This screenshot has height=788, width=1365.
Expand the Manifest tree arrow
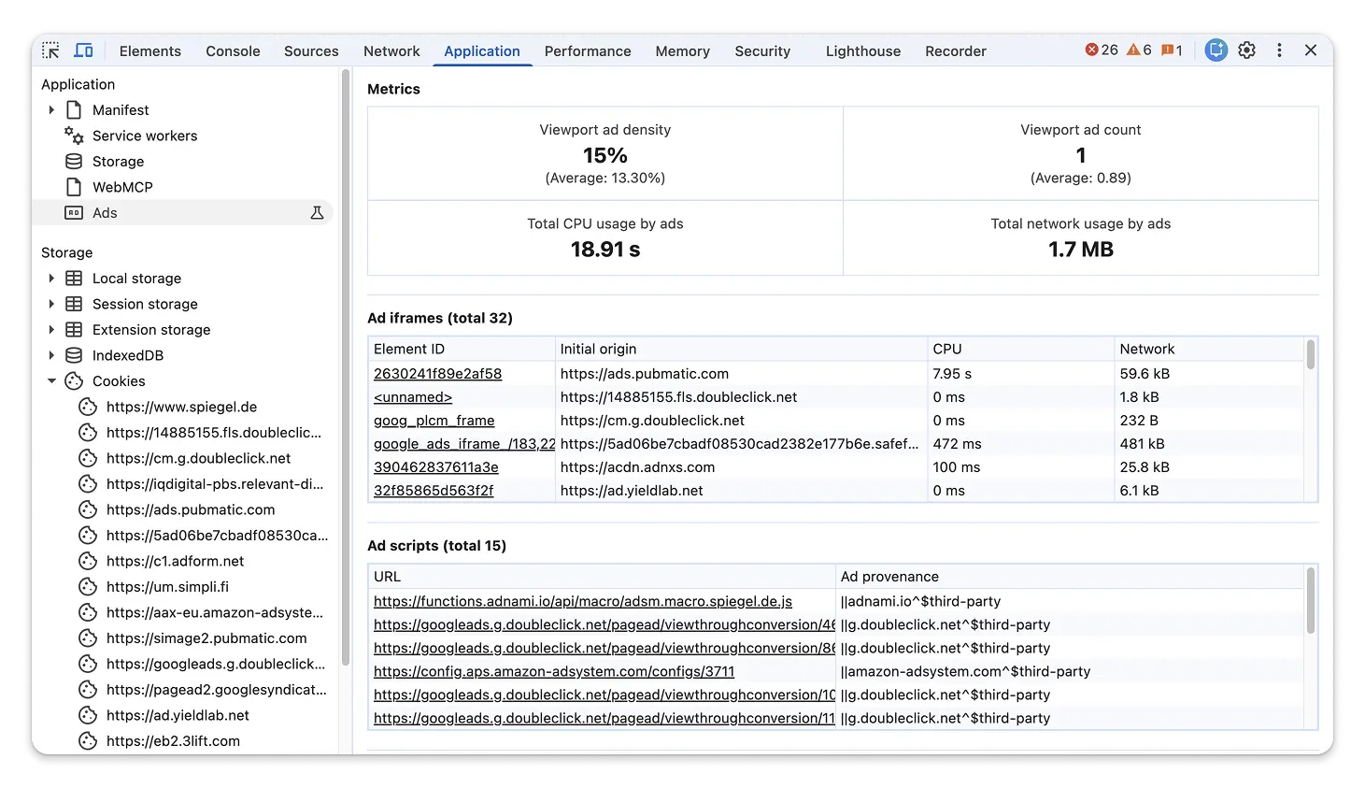[x=51, y=110]
